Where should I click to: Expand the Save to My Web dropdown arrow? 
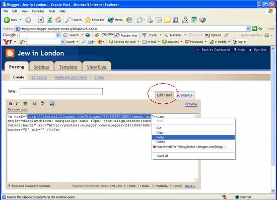[138, 42]
